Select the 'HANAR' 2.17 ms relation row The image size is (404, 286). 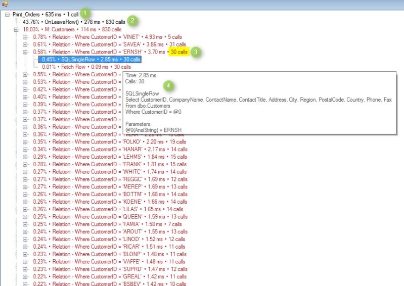pos(110,149)
